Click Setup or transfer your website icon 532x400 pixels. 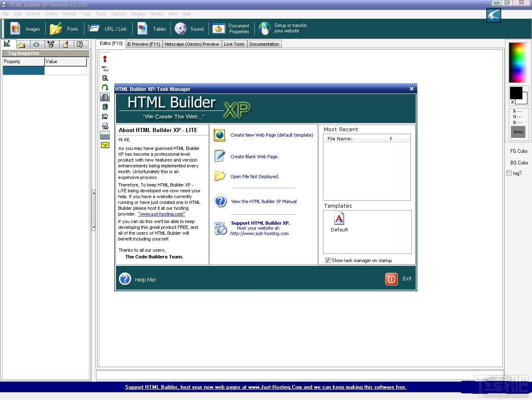point(264,28)
